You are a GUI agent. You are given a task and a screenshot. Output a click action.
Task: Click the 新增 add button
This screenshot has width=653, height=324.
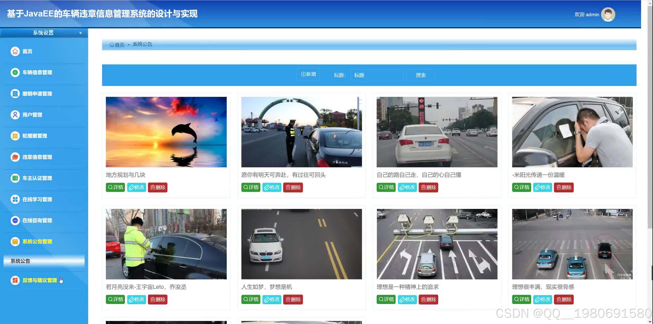click(x=308, y=74)
